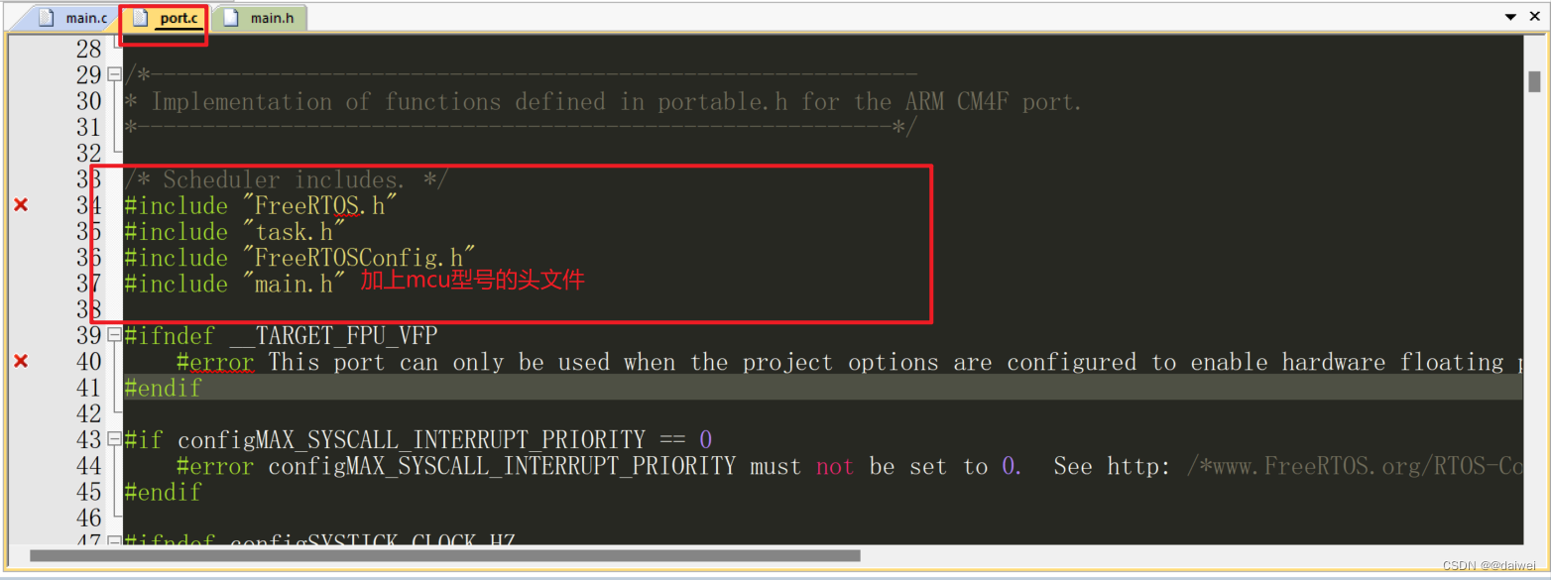Click the #endif text on line 41
This screenshot has height=580, width=1551.
[163, 388]
